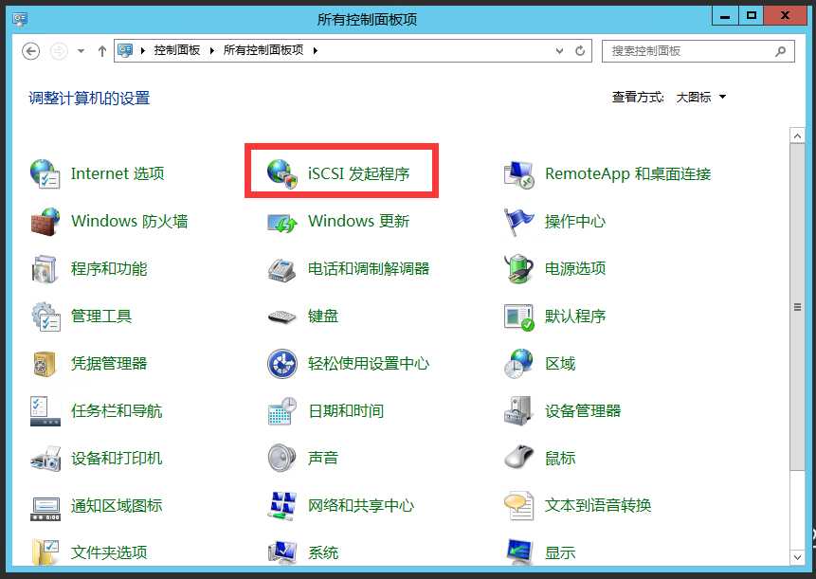The height and width of the screenshot is (579, 816).
Task: Open the RemoteApp 和桌面连接 icon
Action: pyautogui.click(x=518, y=174)
